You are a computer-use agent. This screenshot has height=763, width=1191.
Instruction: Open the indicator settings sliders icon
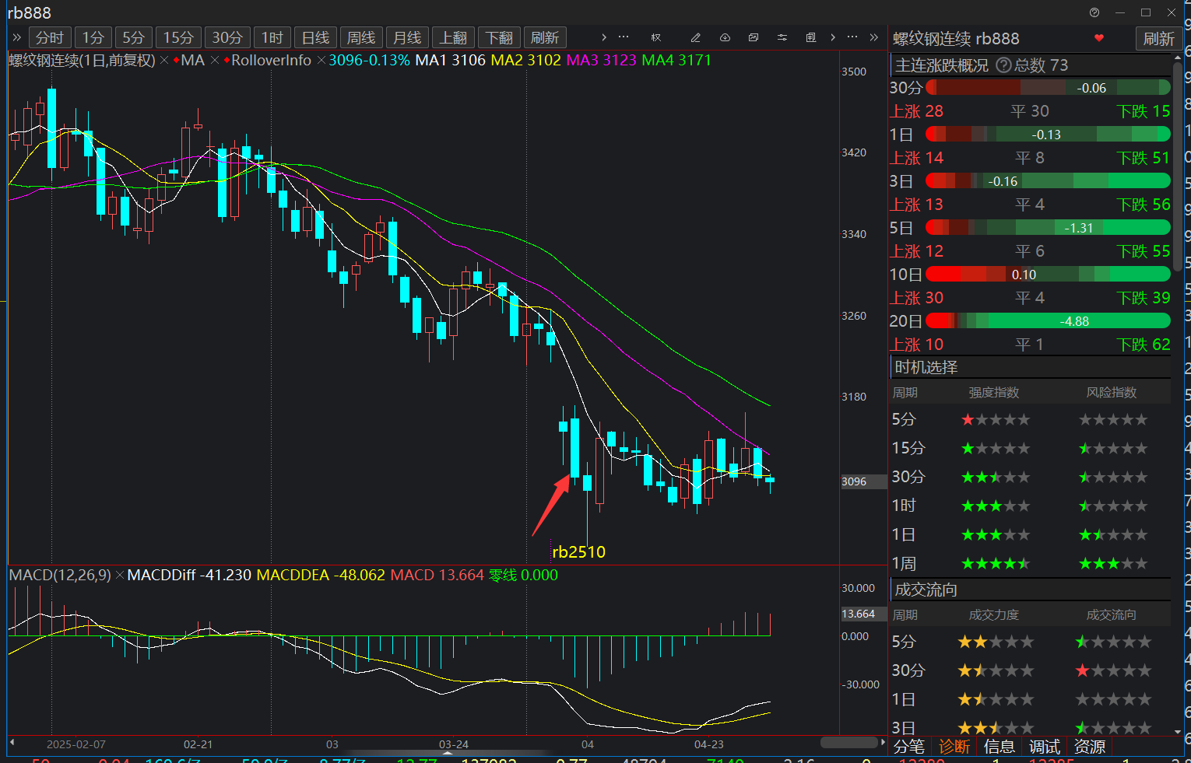(782, 37)
